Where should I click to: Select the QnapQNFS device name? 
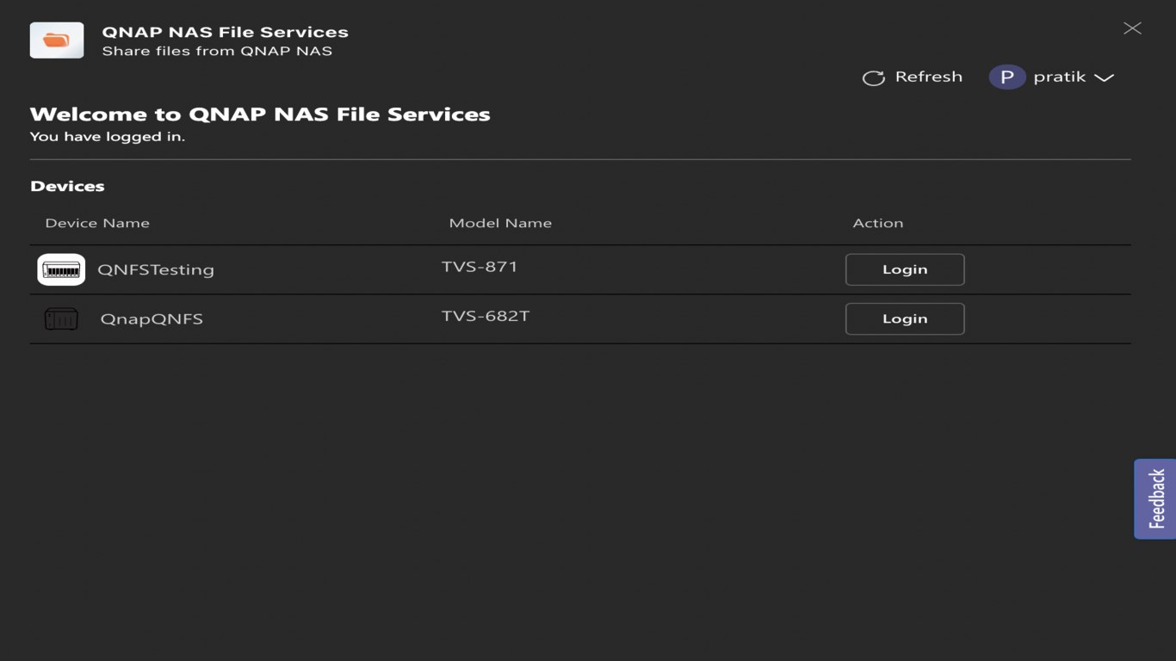[x=152, y=318]
